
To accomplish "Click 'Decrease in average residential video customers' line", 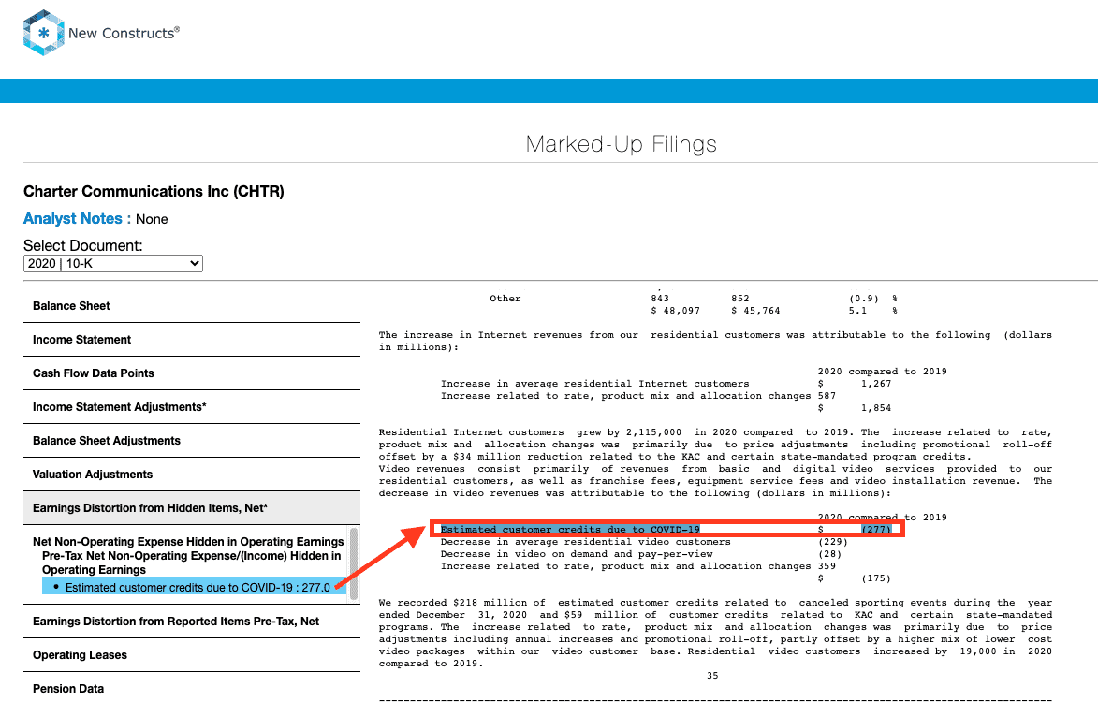I will pyautogui.click(x=585, y=542).
